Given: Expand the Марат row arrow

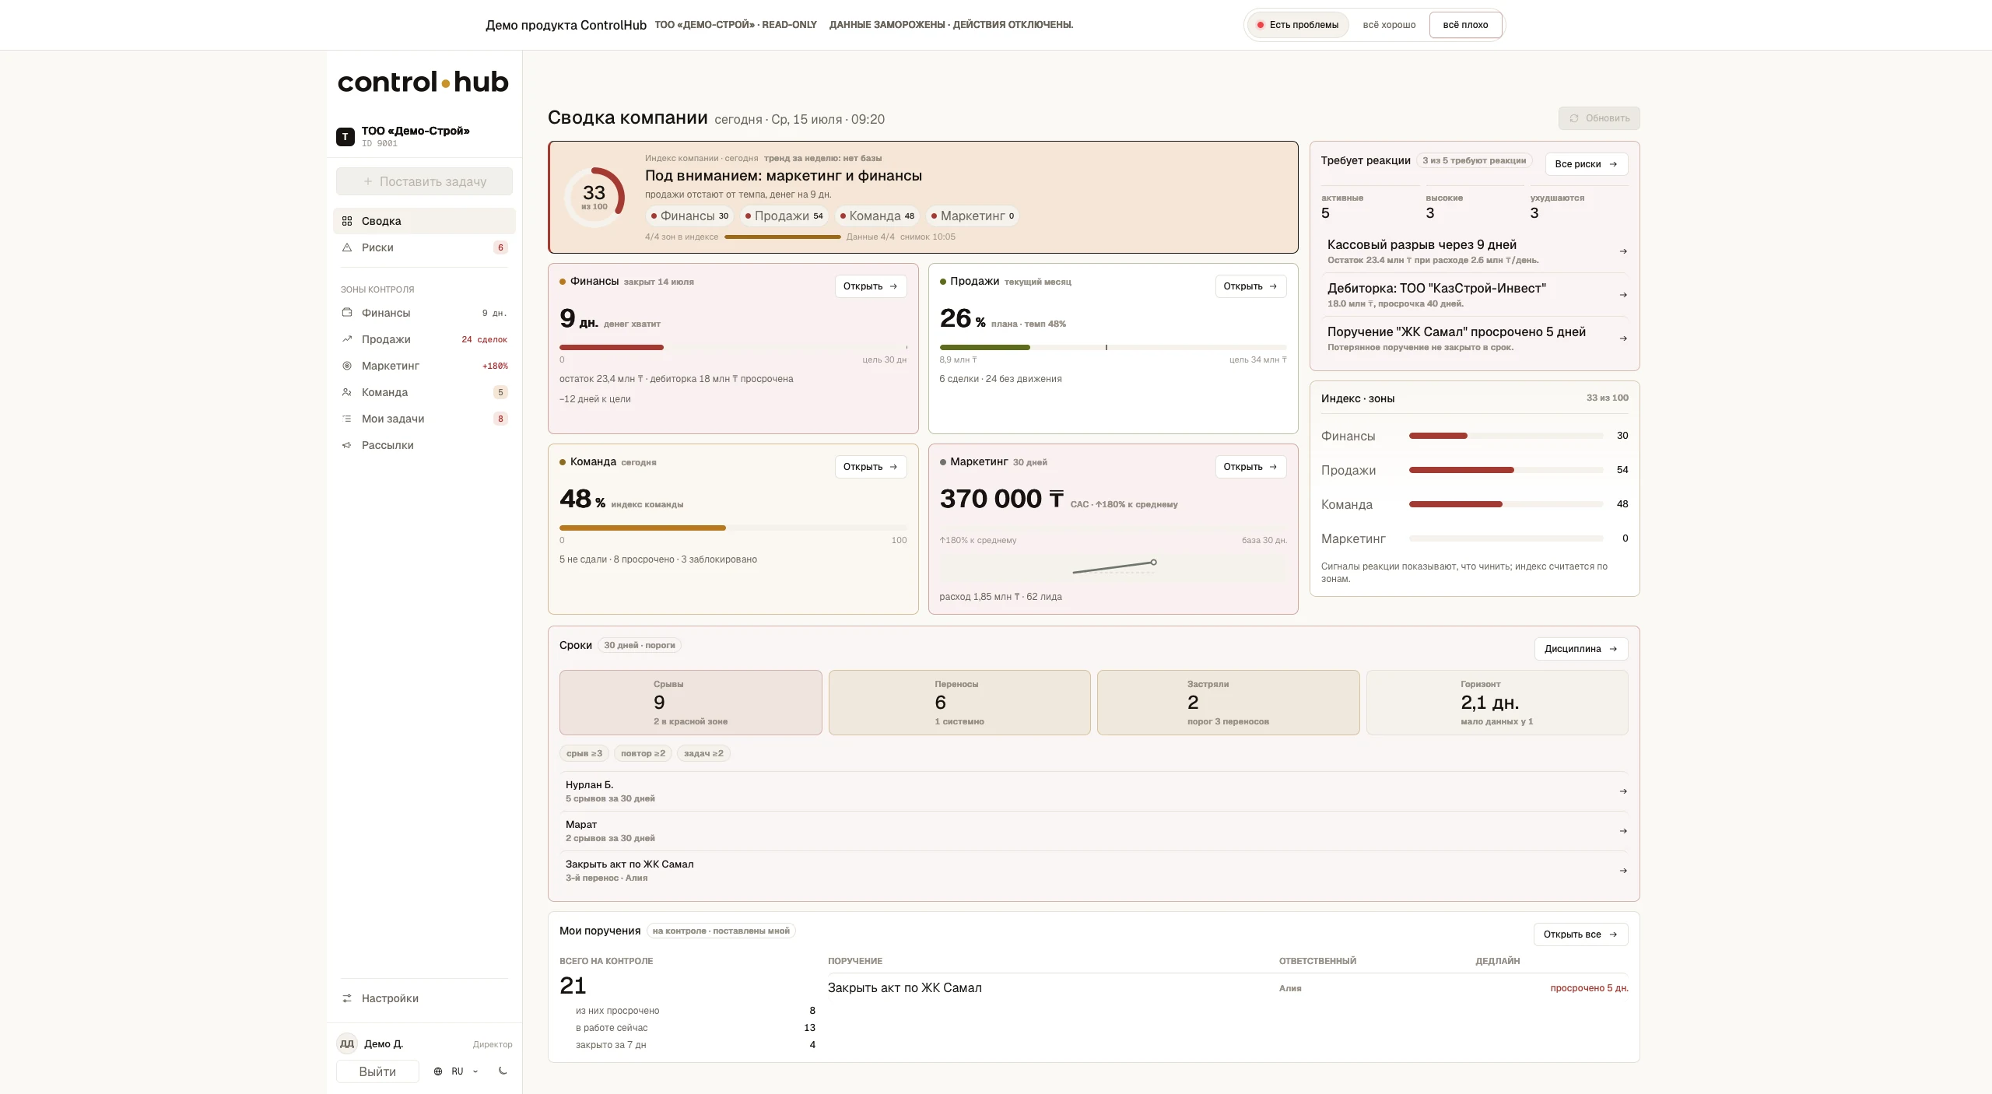Looking at the screenshot, I should coord(1622,831).
